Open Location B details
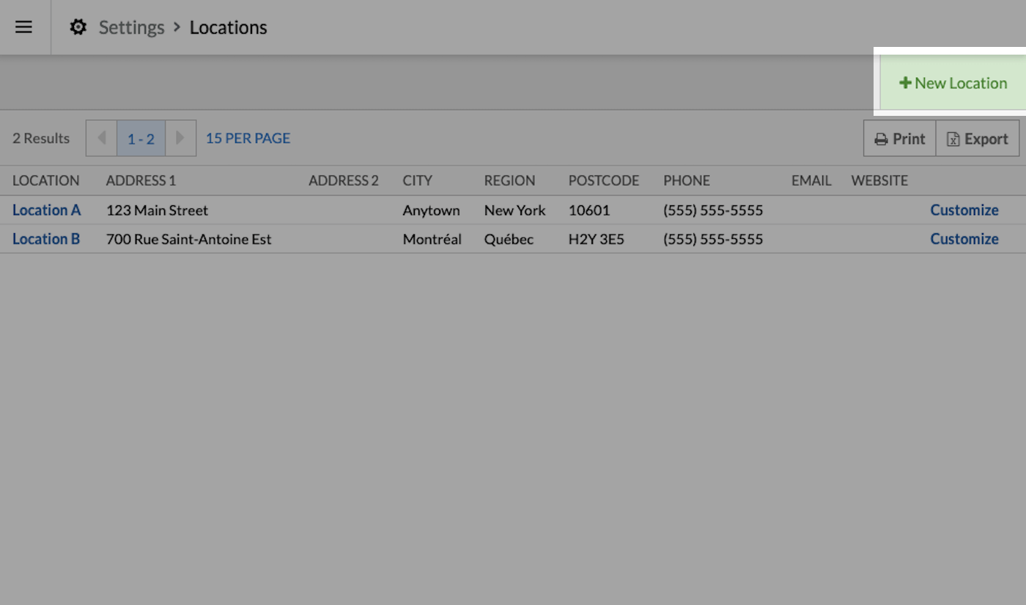Screen dimensions: 1026x605 pos(46,239)
